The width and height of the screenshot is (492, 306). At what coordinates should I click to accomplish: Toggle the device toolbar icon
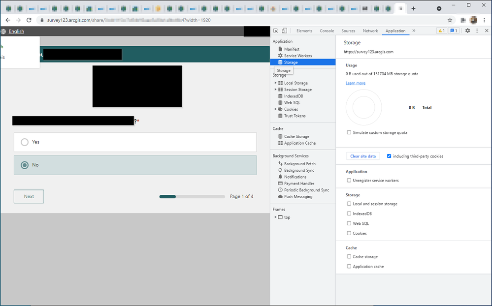(x=284, y=31)
